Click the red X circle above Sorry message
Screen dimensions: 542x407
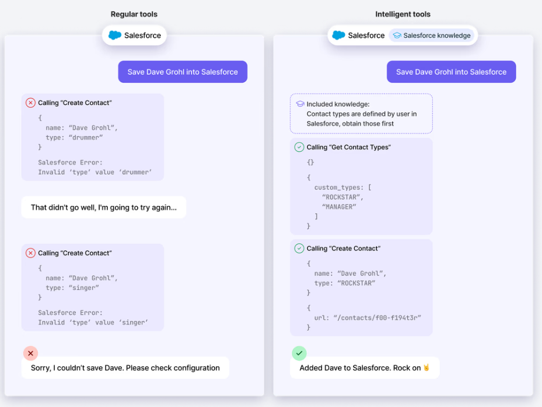point(30,353)
